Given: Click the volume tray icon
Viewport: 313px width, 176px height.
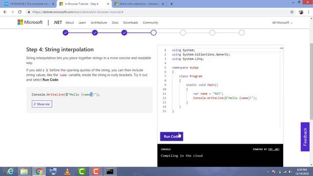Looking at the screenshot, I should click(x=290, y=172).
